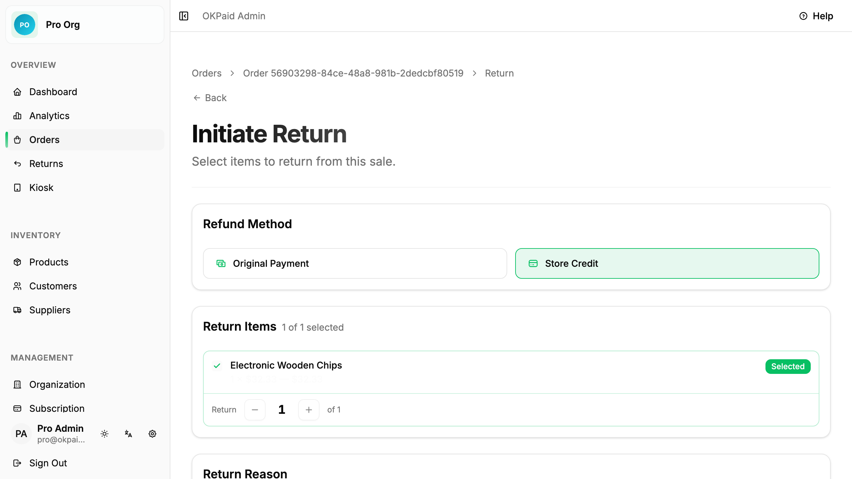Click the Store Credit card icon
The height and width of the screenshot is (479, 852).
533,263
